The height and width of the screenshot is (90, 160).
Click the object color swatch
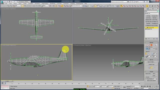point(158,11)
